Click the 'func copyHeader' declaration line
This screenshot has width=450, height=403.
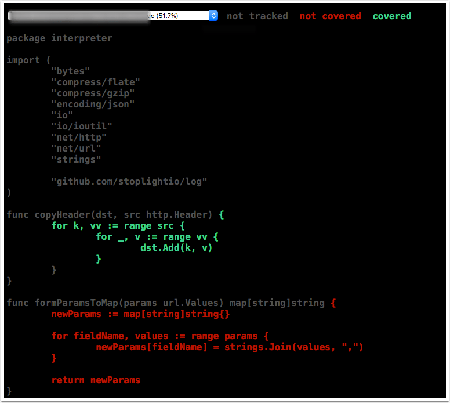pyautogui.click(x=115, y=215)
